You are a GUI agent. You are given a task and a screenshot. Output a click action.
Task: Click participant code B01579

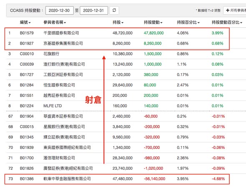click(27, 33)
